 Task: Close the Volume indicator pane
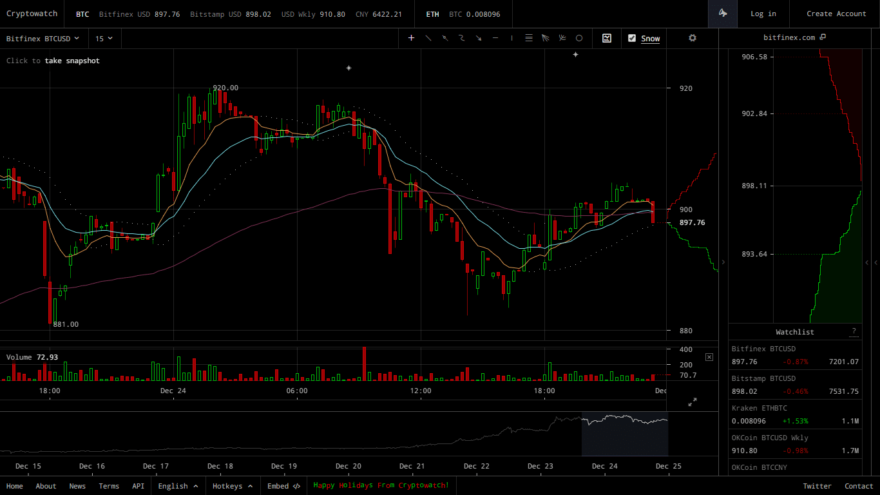pyautogui.click(x=709, y=357)
